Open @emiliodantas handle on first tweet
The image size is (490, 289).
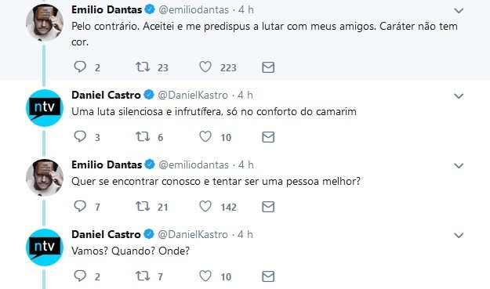194,9
